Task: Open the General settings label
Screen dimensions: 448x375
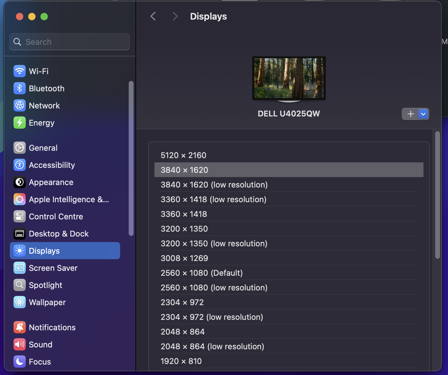Action: (x=43, y=148)
